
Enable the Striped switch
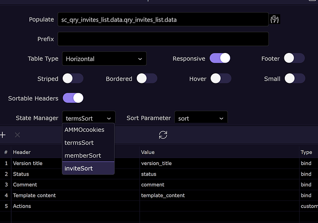coord(73,78)
